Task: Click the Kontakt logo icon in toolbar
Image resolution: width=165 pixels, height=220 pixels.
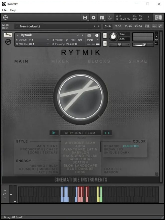Action: [5, 18]
